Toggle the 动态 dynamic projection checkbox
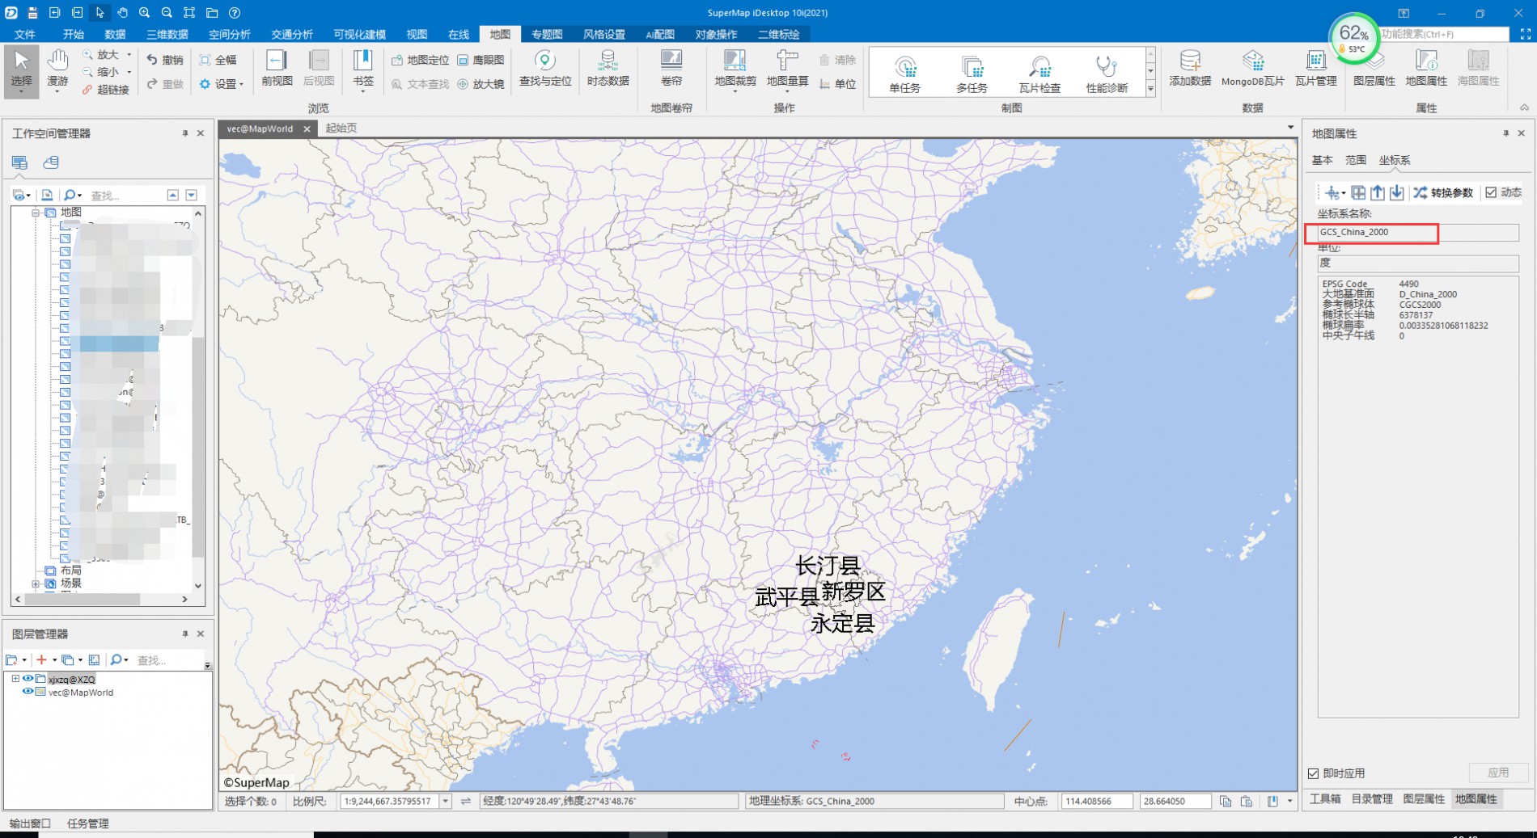Screen dimensions: 1537x838 tap(1491, 192)
